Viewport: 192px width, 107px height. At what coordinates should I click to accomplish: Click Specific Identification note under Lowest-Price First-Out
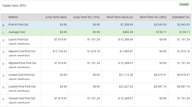tap(19, 91)
